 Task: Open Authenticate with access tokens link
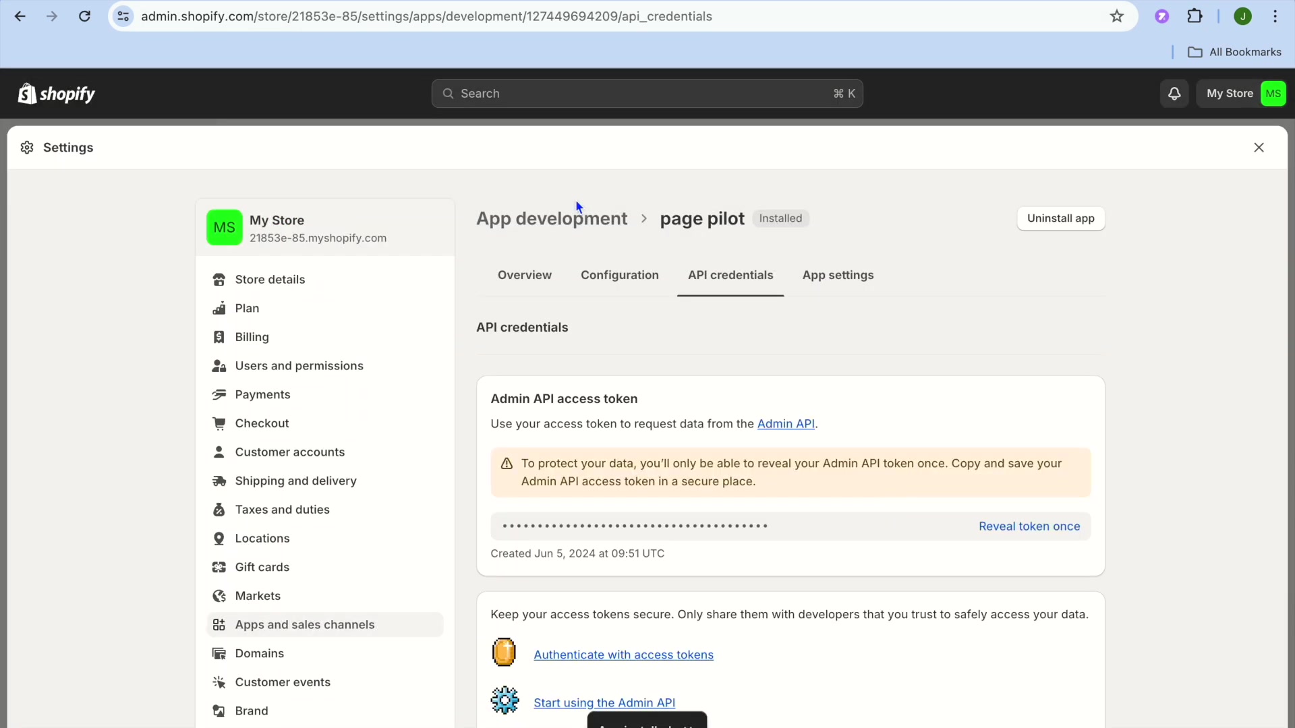623,655
